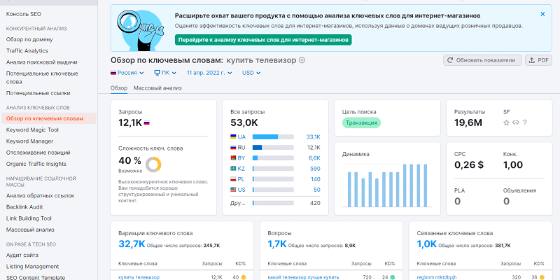Click the question mark icon under SF
560x280 pixels.
525,123
